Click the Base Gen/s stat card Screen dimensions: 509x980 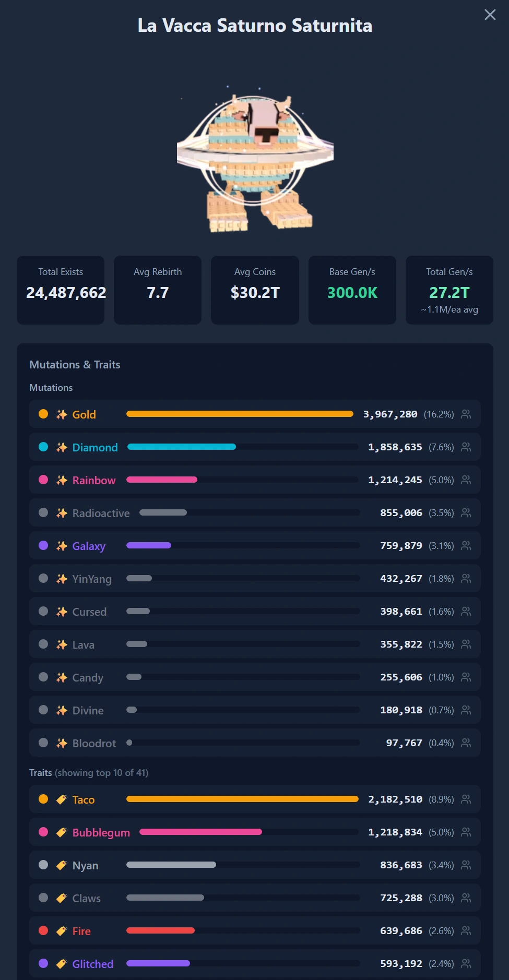coord(352,290)
